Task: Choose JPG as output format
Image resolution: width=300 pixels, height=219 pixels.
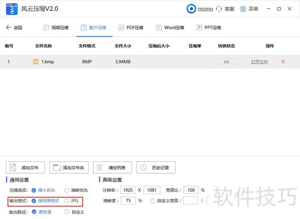Action: [67, 201]
